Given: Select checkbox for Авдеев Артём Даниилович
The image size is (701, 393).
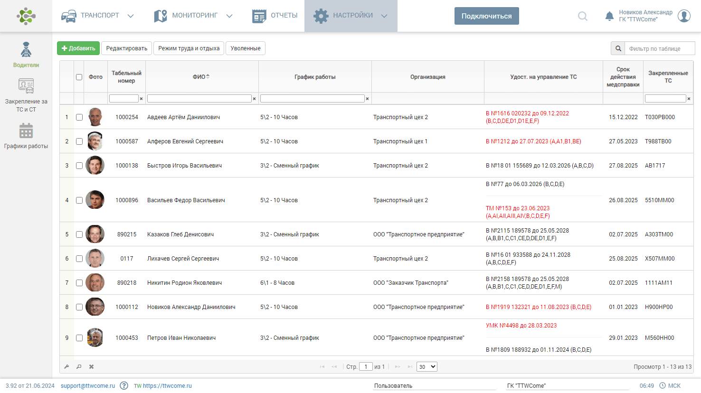Looking at the screenshot, I should [x=79, y=117].
